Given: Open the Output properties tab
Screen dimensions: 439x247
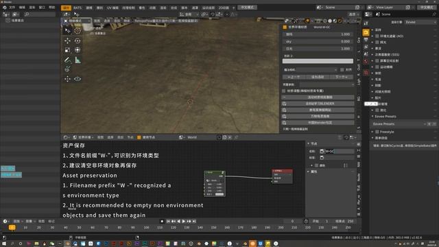Looking at the screenshot, I should click(x=366, y=40).
